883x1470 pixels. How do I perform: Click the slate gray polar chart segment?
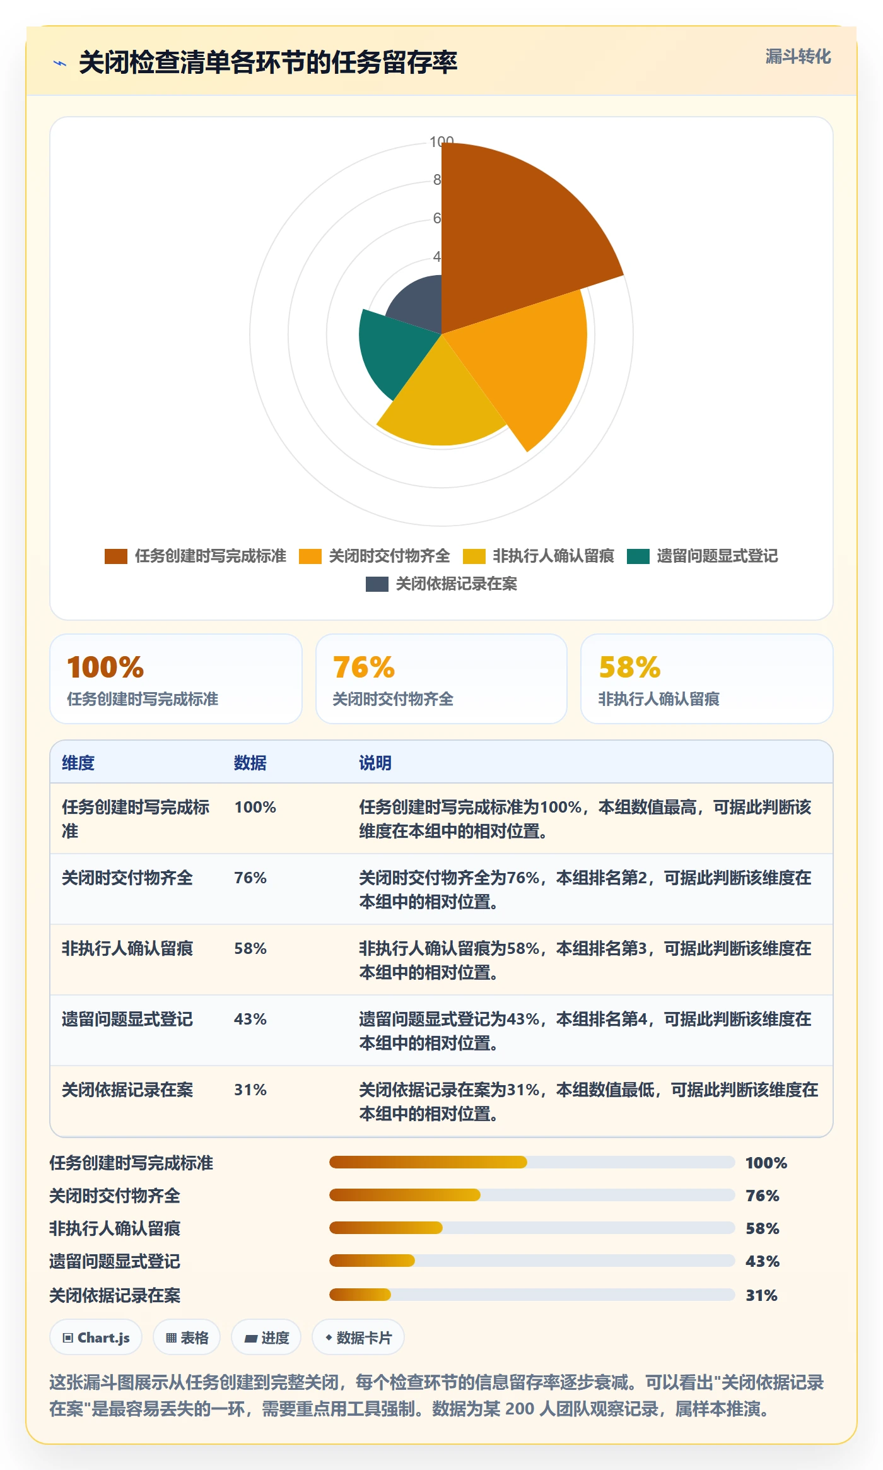point(419,306)
